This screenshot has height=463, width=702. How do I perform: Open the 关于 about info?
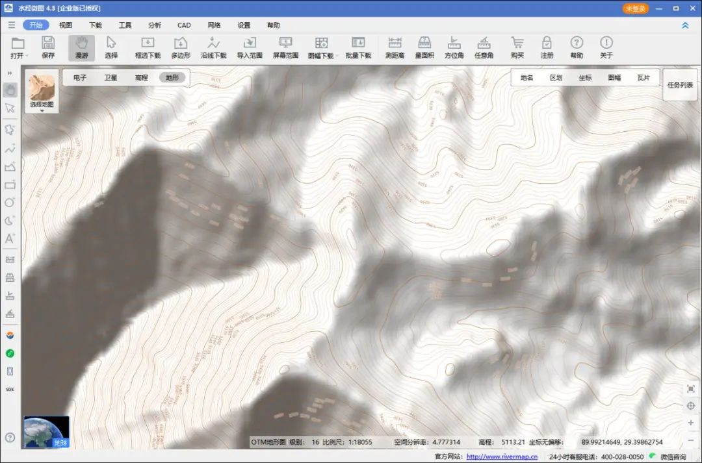coord(606,48)
